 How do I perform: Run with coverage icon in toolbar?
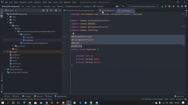(170, 6)
